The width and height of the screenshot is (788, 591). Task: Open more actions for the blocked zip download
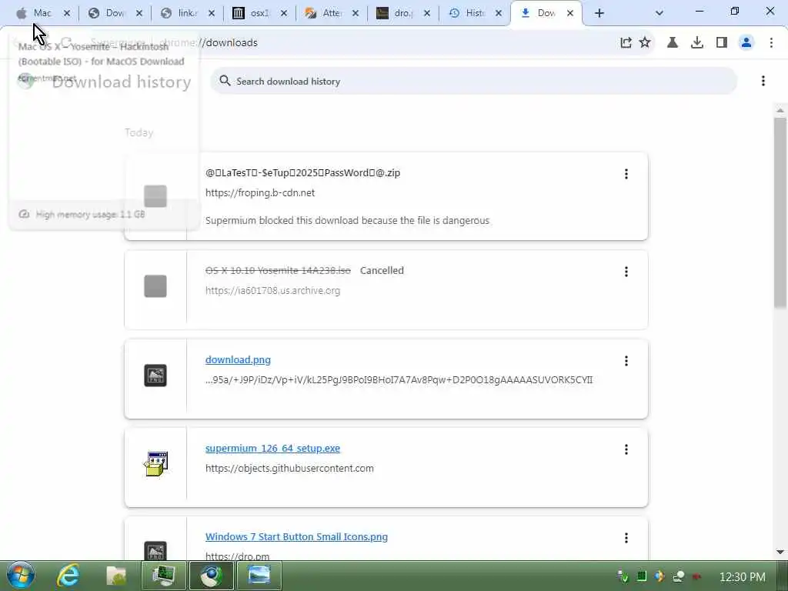pos(626,174)
